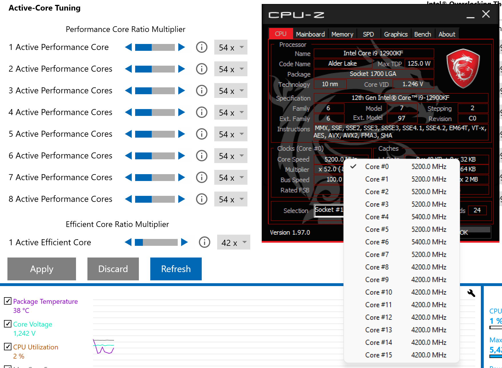Adjust the 1 Active Performance Core slider
The width and height of the screenshot is (502, 368).
[x=155, y=47]
